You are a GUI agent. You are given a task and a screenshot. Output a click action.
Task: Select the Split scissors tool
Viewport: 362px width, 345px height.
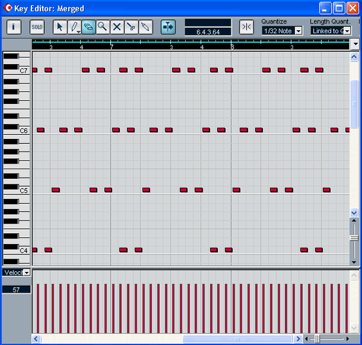132,27
